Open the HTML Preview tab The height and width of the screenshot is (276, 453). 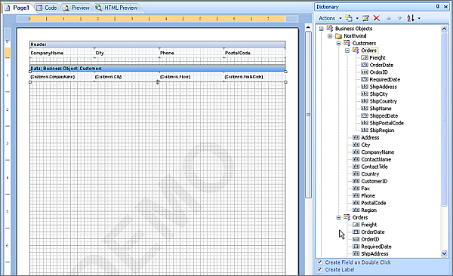pyautogui.click(x=117, y=8)
